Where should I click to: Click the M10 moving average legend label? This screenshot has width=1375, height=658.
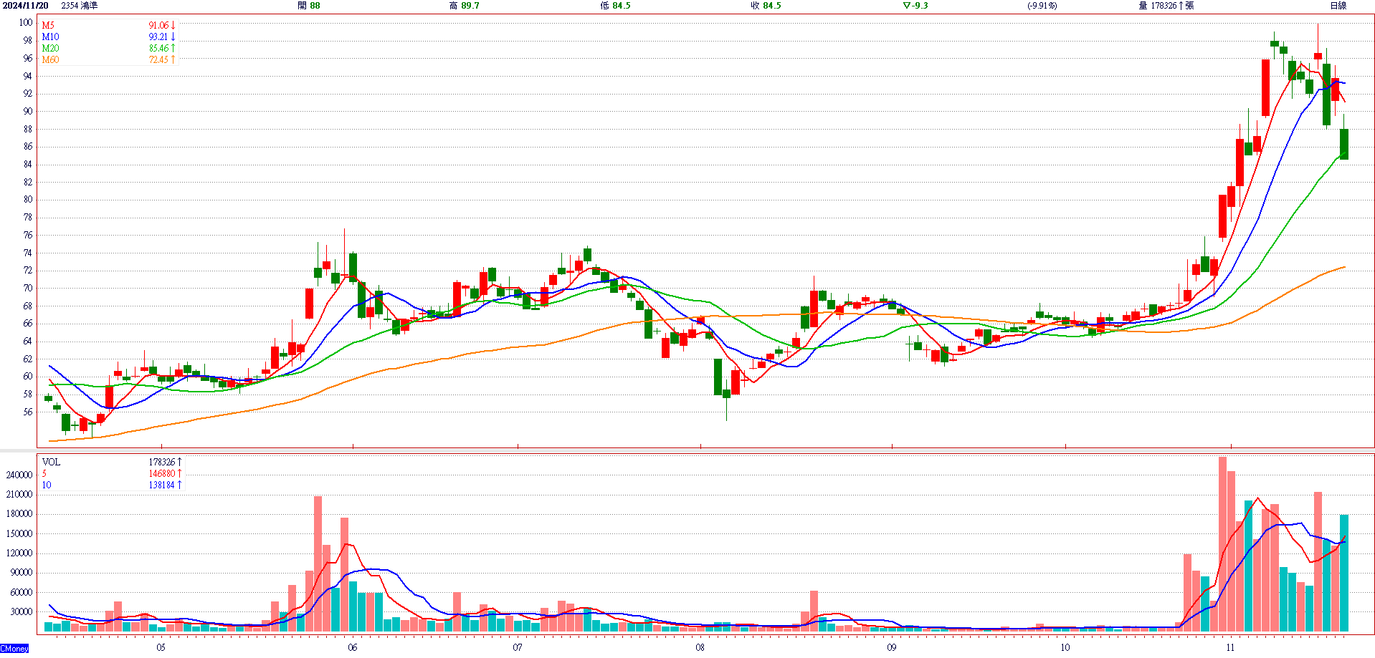(50, 37)
